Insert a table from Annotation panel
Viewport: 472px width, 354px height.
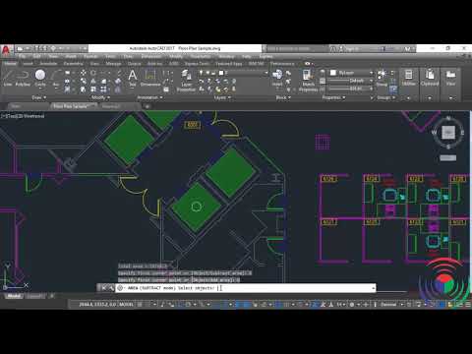166,89
